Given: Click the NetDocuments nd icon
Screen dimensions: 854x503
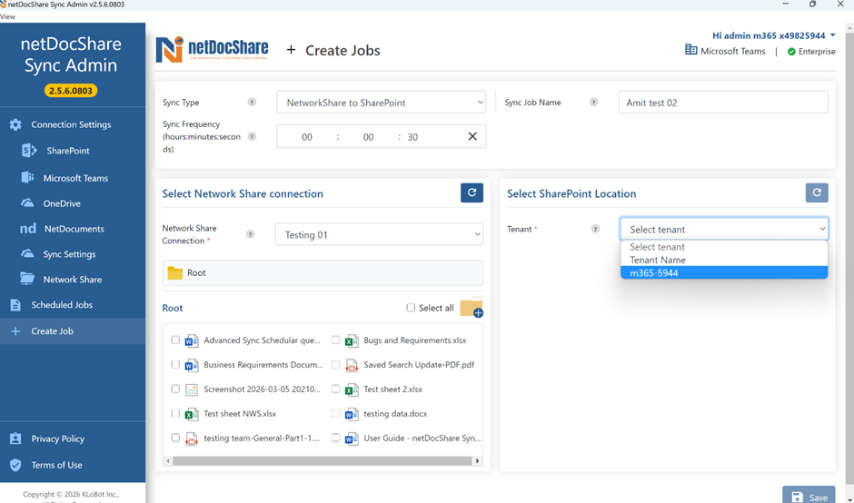Looking at the screenshot, I should (x=28, y=229).
